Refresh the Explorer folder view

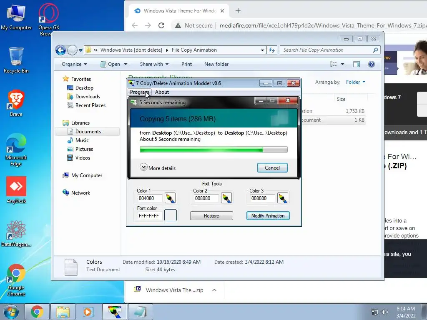pyautogui.click(x=272, y=50)
